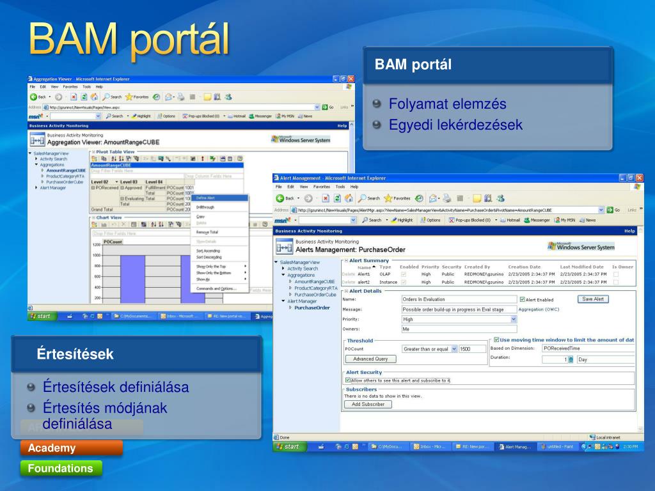Click Pop-ups Blocked in Alert Management toolbar
Viewport: 655px width, 491px height.
click(x=470, y=220)
